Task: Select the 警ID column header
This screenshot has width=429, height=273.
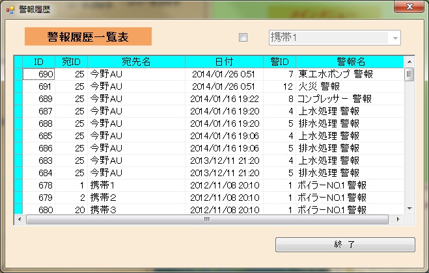Action: (x=279, y=62)
